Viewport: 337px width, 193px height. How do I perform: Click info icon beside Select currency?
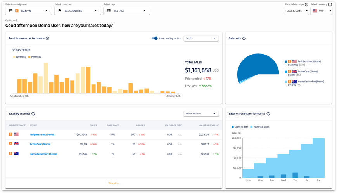click(x=330, y=5)
